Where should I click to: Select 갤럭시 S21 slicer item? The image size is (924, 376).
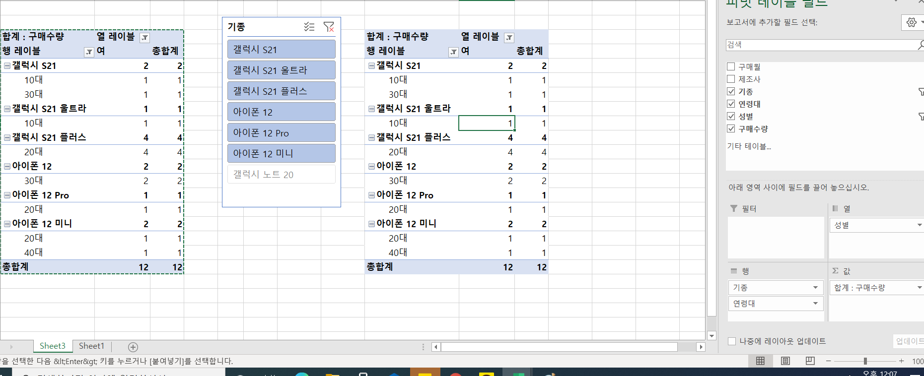point(282,49)
